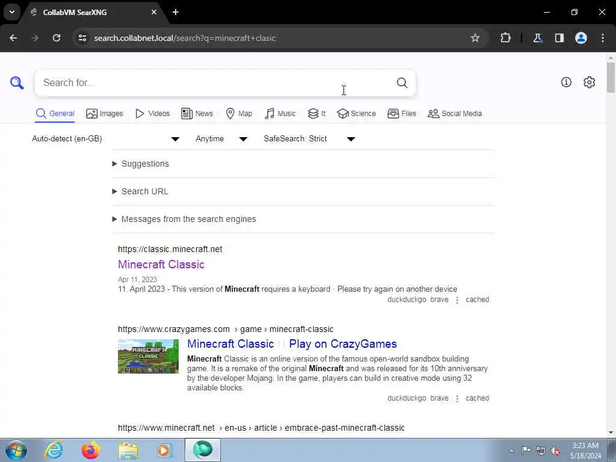Image resolution: width=616 pixels, height=462 pixels.
Task: Open more options dots for CrazyGames result
Action: coord(457,399)
